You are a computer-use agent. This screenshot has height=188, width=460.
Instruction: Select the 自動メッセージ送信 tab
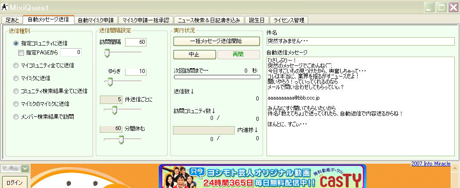(48, 19)
